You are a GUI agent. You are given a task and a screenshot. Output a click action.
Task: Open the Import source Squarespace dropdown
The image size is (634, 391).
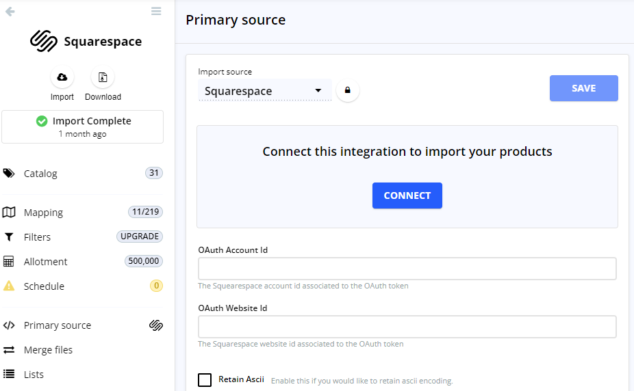click(x=265, y=91)
